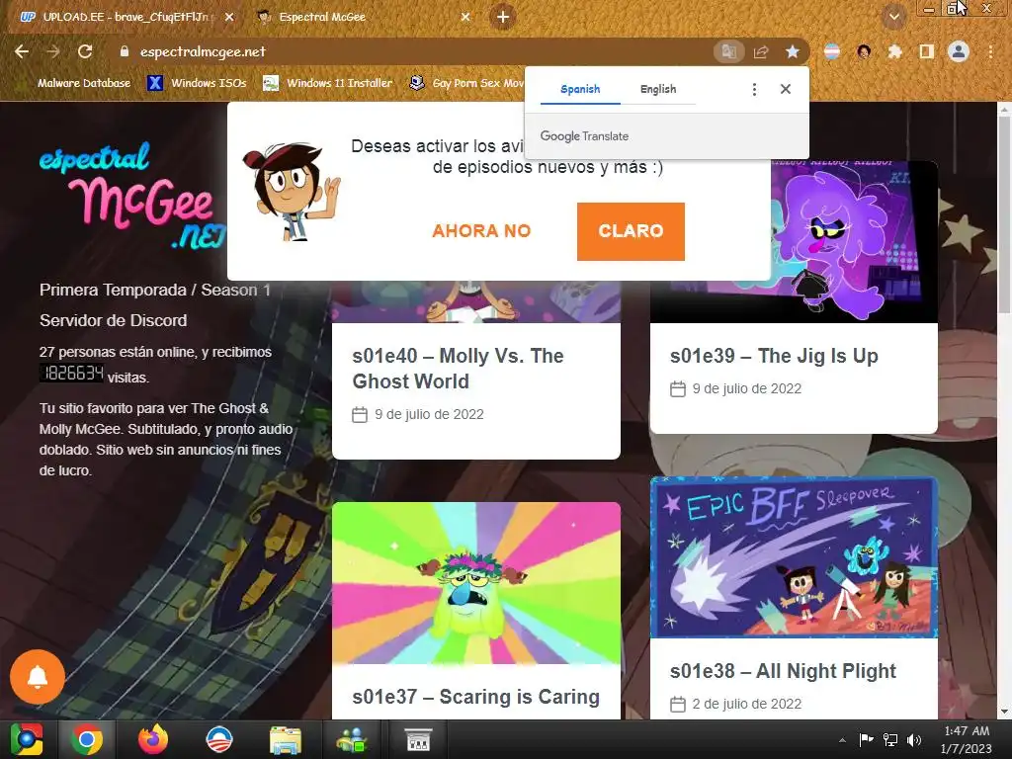Click the network tray icon
The width and height of the screenshot is (1012, 759).
[890, 740]
